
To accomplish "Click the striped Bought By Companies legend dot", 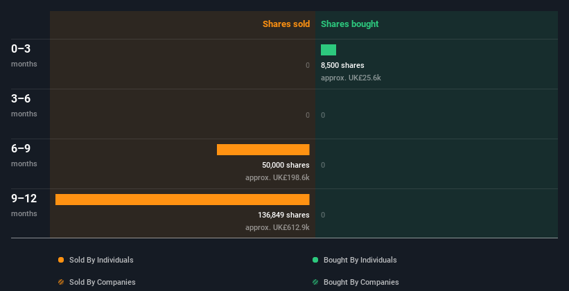I will coord(315,282).
